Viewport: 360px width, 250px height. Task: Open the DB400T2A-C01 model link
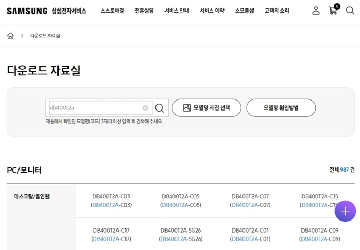click(x=250, y=235)
